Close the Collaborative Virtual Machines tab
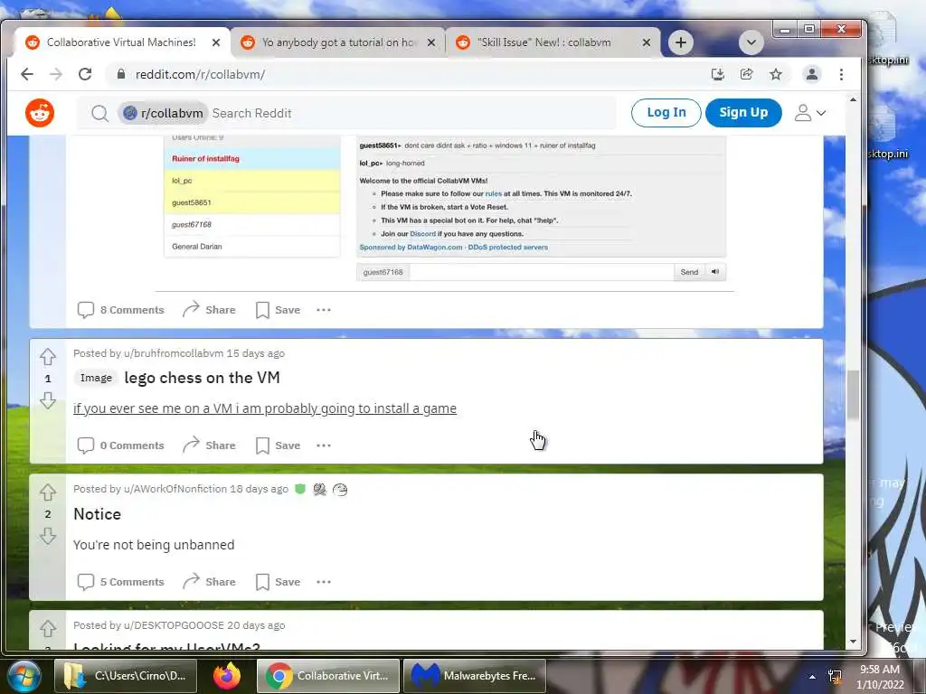 pyautogui.click(x=216, y=42)
